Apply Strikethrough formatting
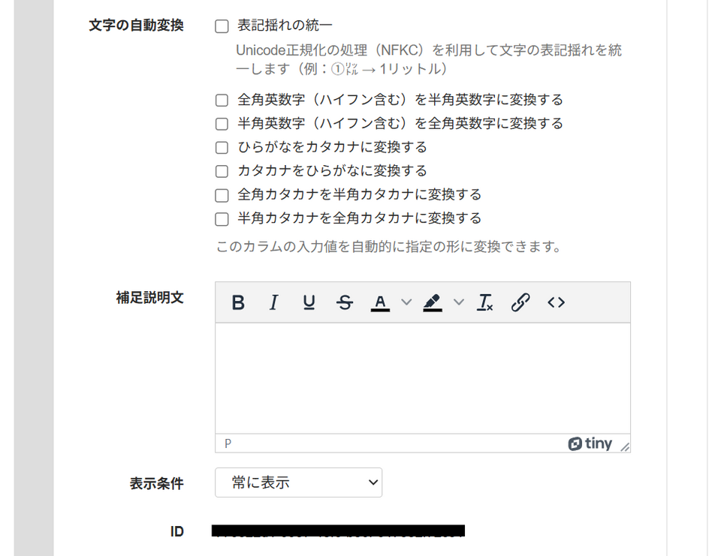Viewport: 721px width, 556px height. click(345, 302)
